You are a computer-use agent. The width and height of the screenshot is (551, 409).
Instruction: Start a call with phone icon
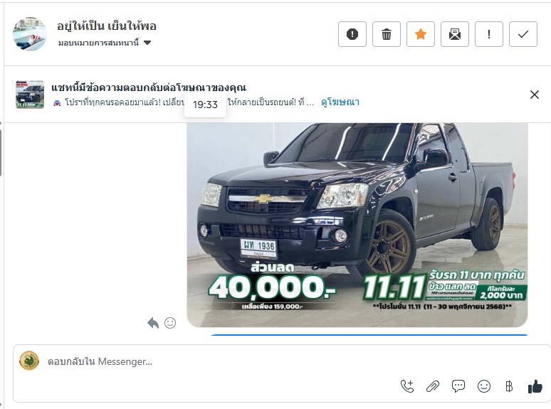tap(407, 386)
